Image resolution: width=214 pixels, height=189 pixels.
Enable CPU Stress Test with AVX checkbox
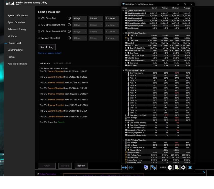click(x=39, y=25)
